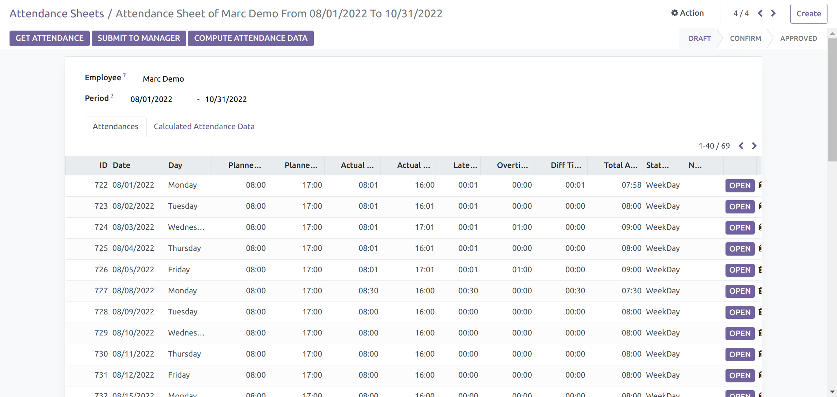Delete the 08/03/2022 Wednesday line
Screen dimensions: 837x397
(760, 227)
